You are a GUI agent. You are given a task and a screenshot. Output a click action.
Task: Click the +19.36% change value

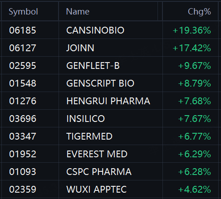[x=192, y=30]
